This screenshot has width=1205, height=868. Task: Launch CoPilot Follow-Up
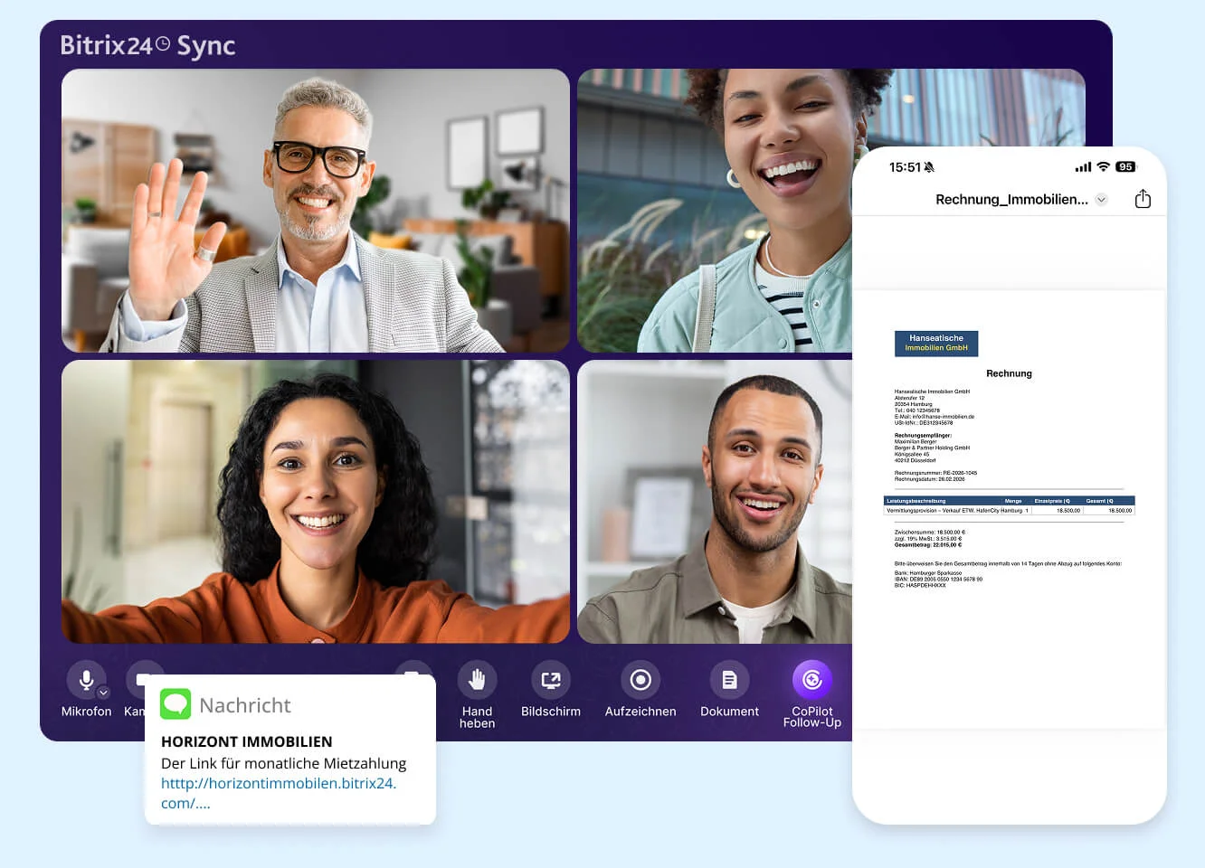[811, 680]
